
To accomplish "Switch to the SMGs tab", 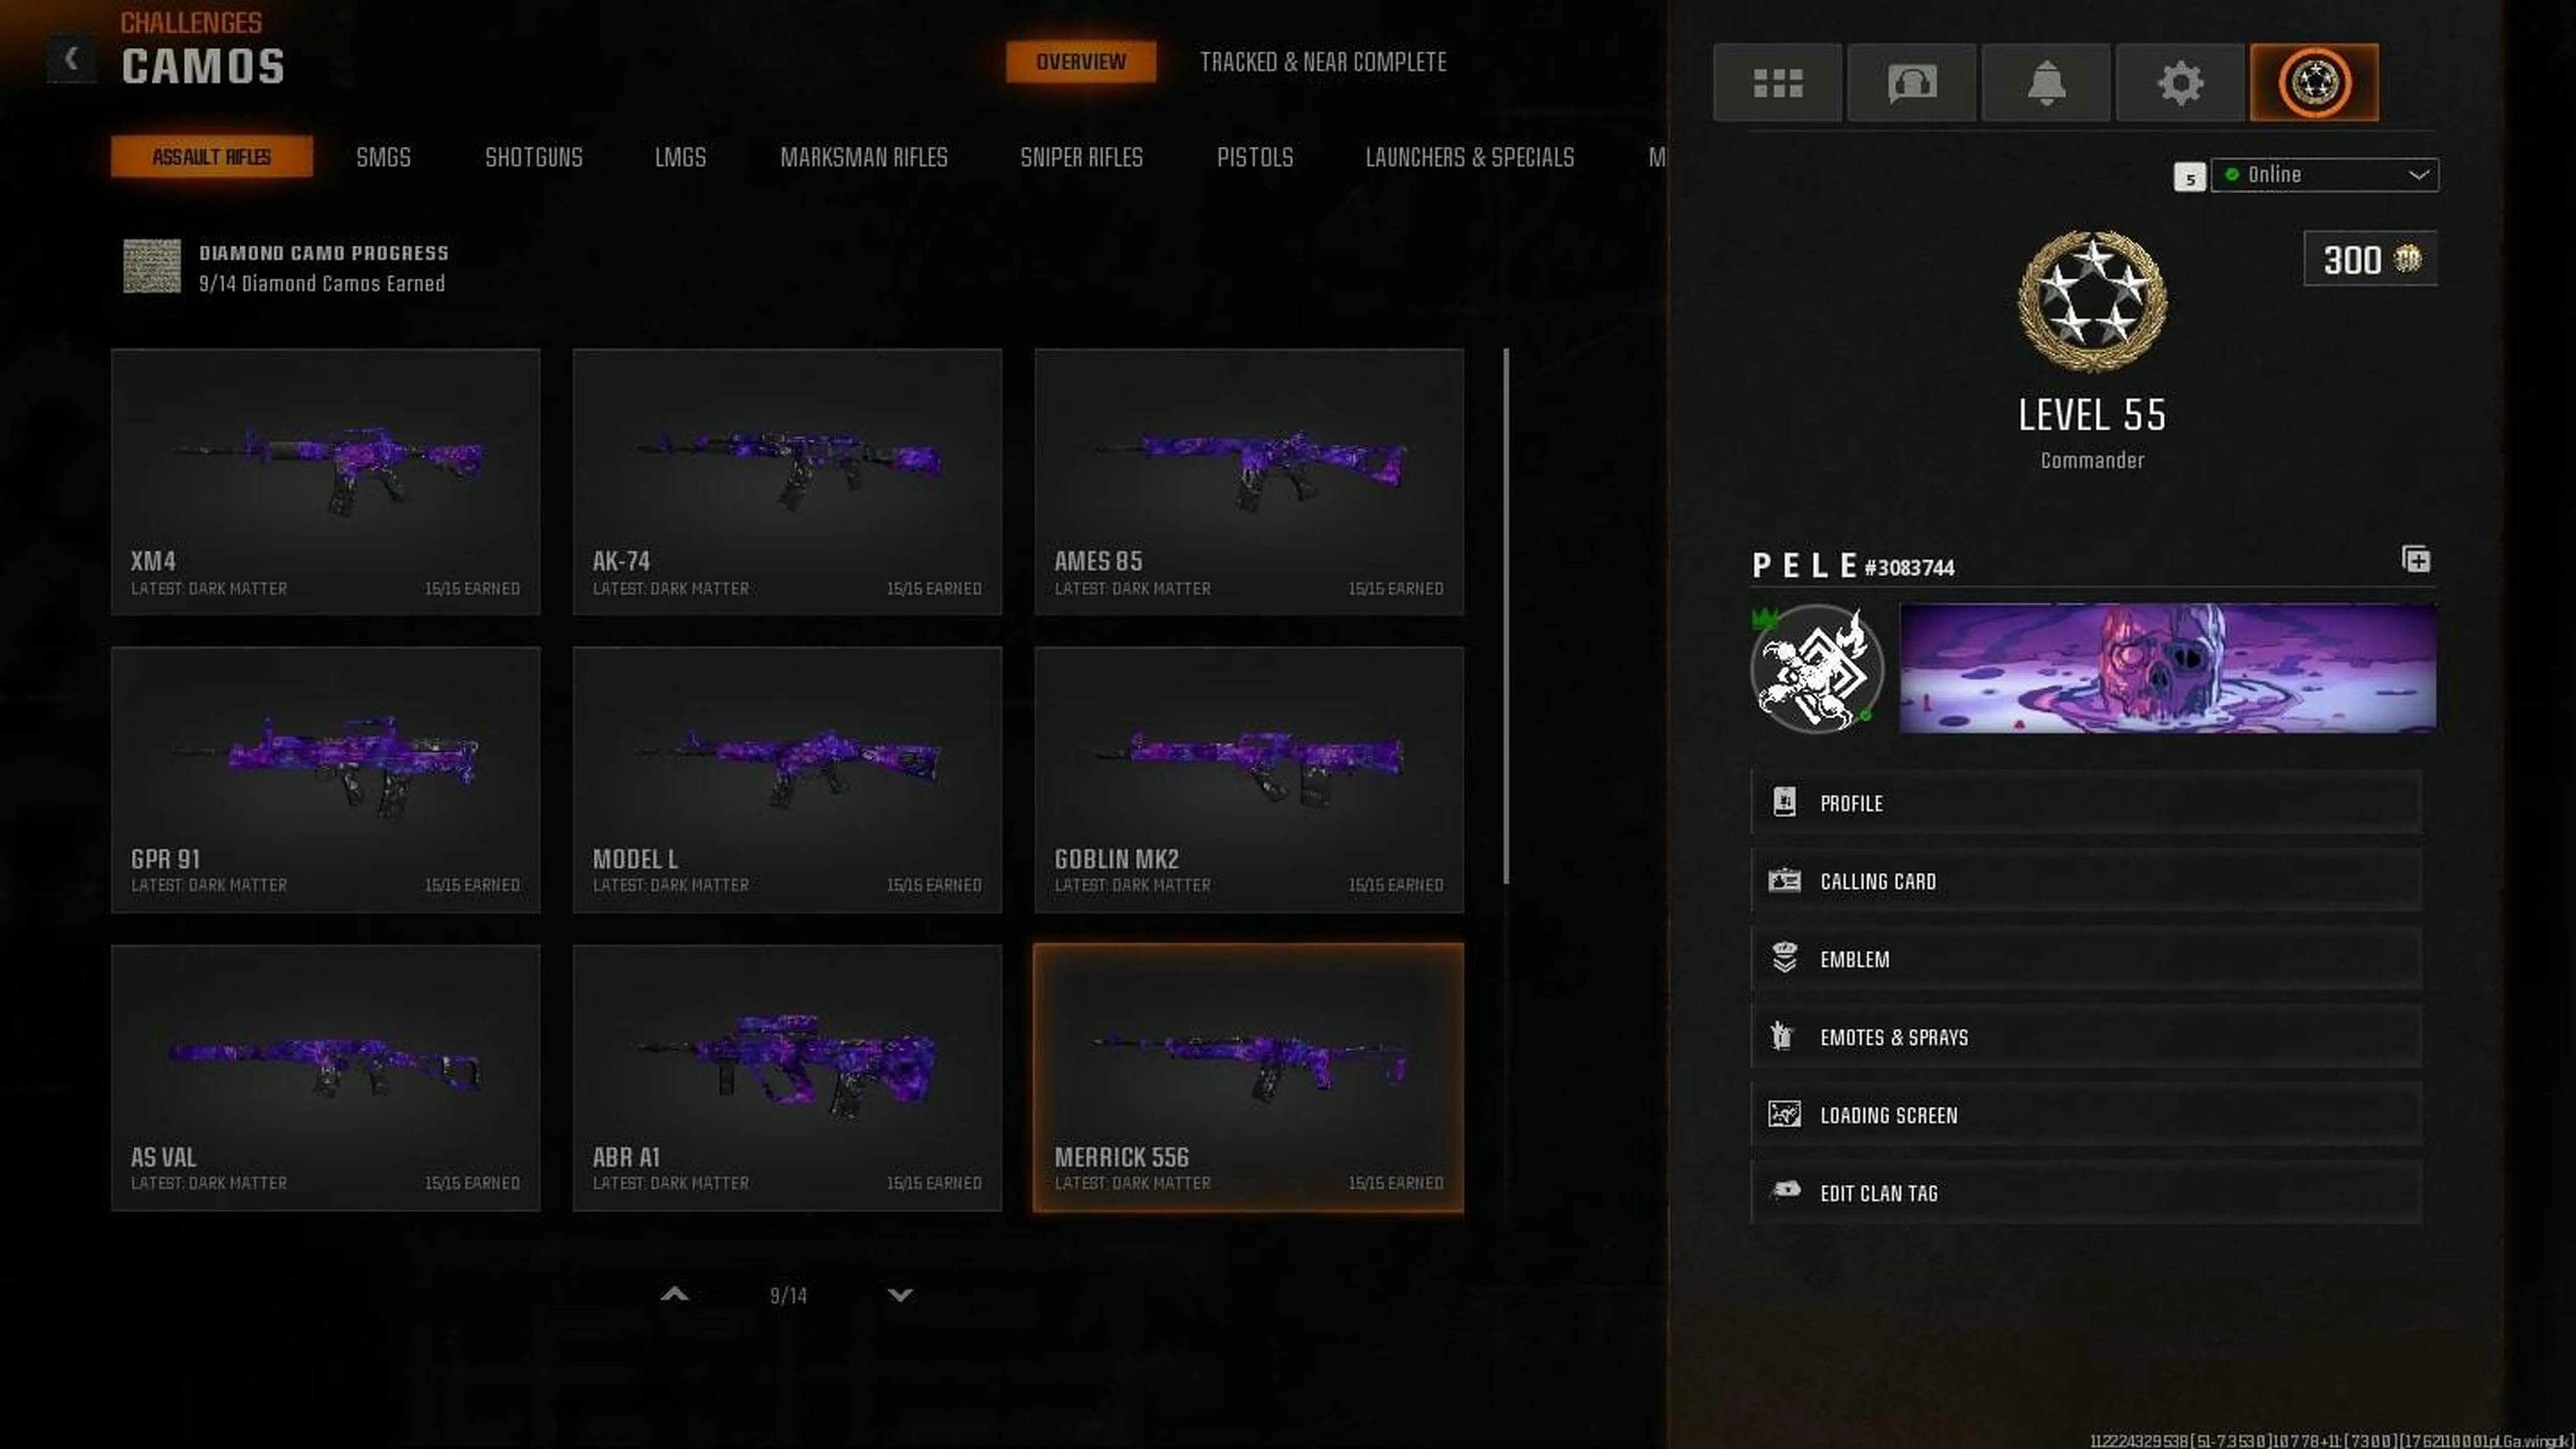I will coord(384,157).
